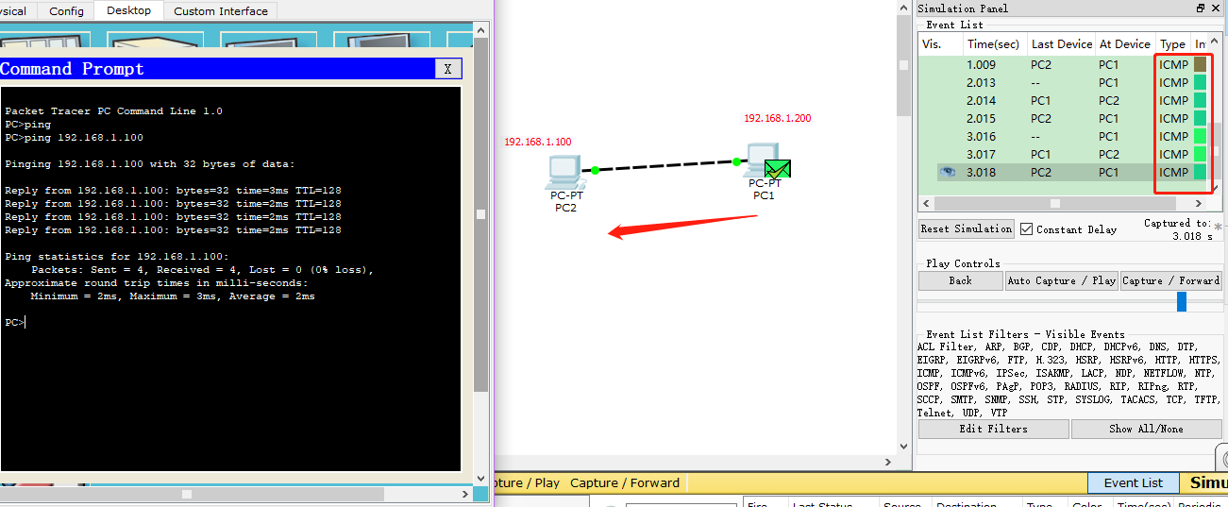The width and height of the screenshot is (1228, 507).
Task: Switch to the Custom Interface tab
Action: pos(221,10)
